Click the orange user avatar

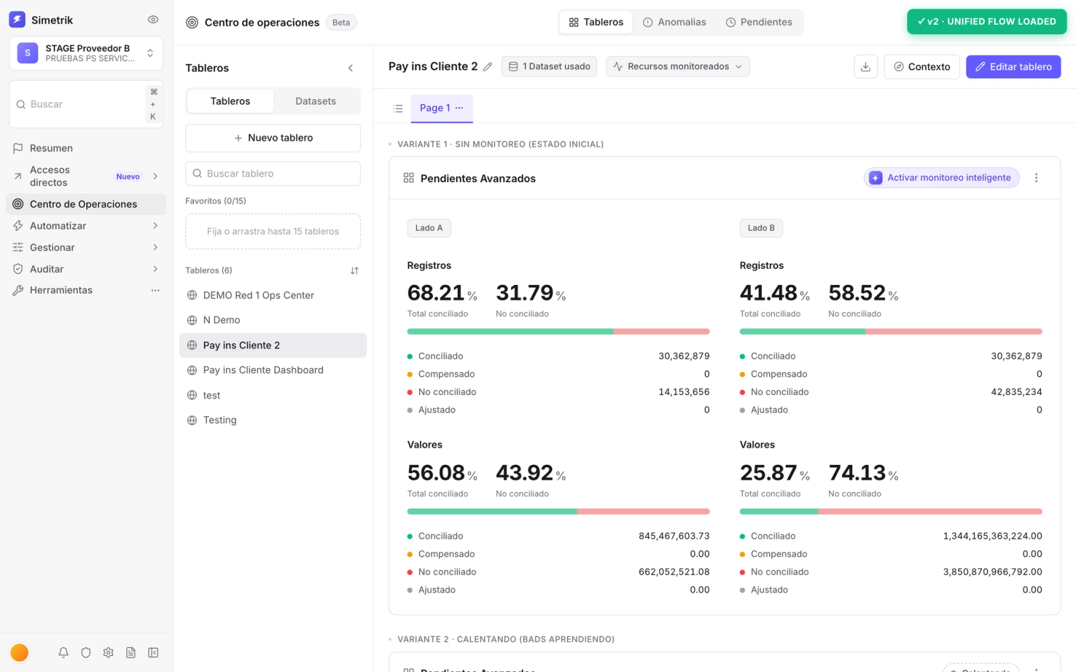click(x=20, y=653)
